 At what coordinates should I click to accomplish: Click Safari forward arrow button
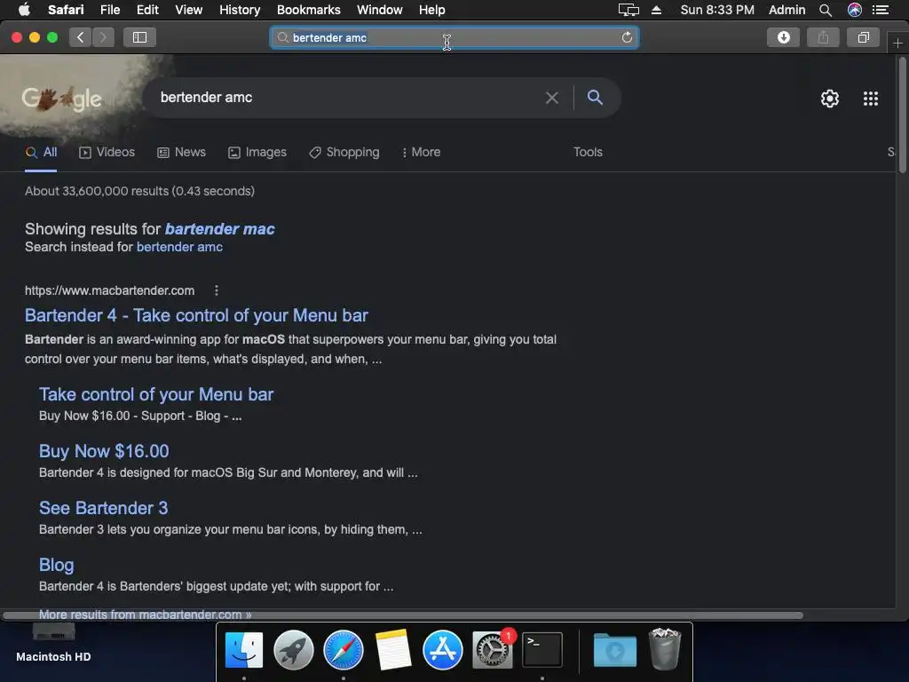(x=103, y=37)
